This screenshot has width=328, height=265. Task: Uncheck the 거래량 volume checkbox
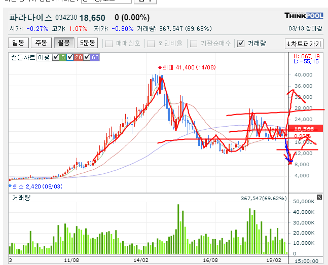click(241, 44)
